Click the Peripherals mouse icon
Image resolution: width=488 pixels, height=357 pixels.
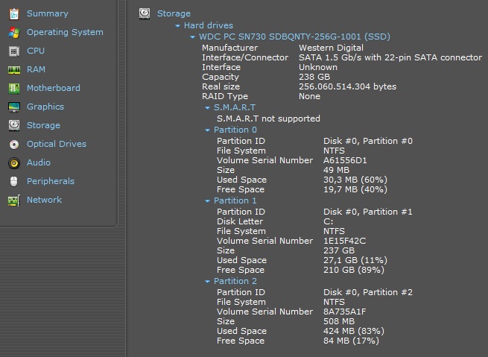(13, 181)
